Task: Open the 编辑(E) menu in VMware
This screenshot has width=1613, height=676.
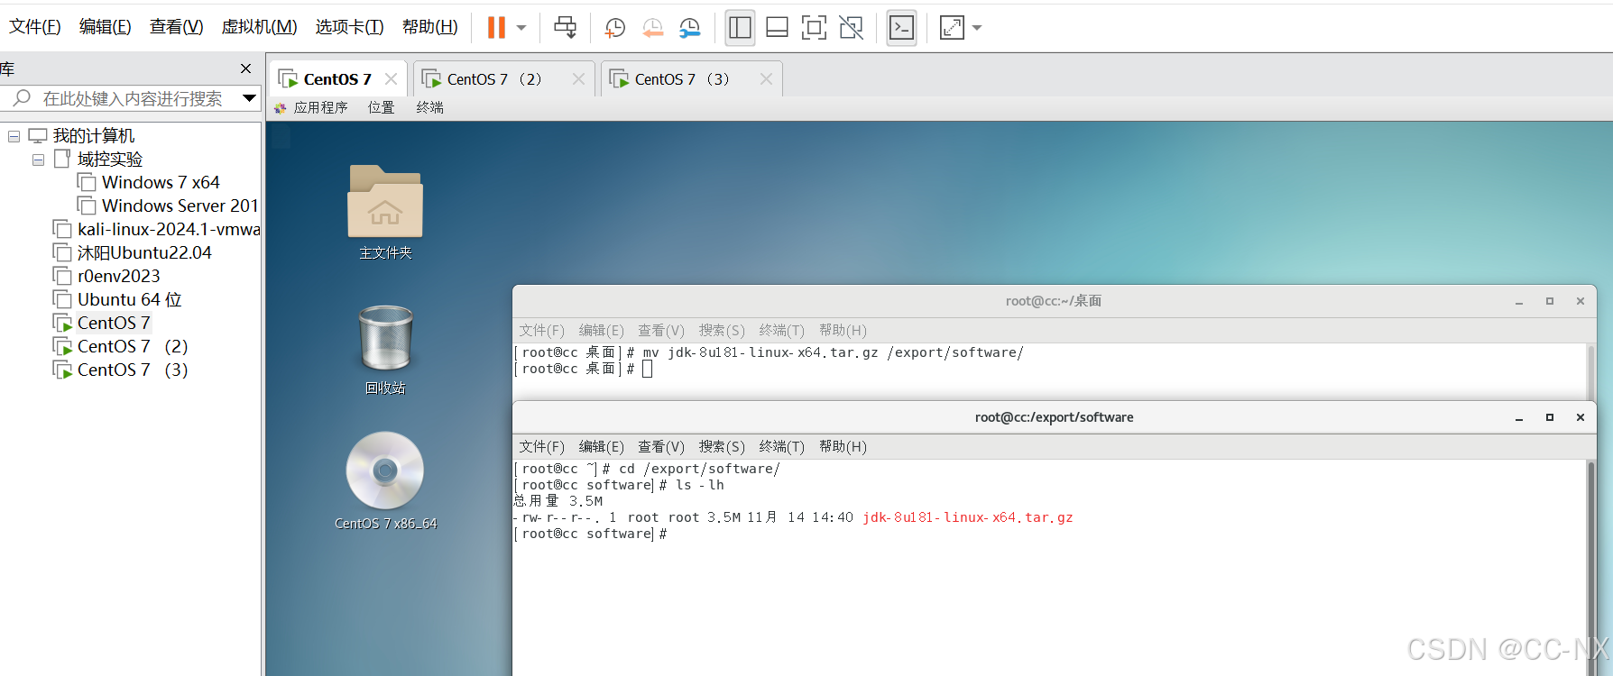Action: [x=106, y=27]
